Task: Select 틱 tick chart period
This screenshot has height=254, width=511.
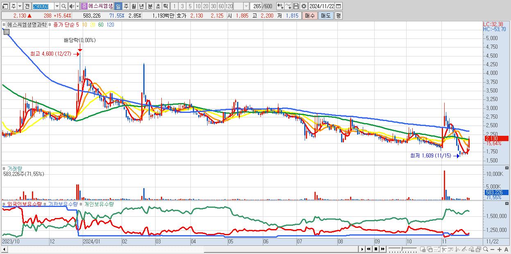Action: coord(165,6)
